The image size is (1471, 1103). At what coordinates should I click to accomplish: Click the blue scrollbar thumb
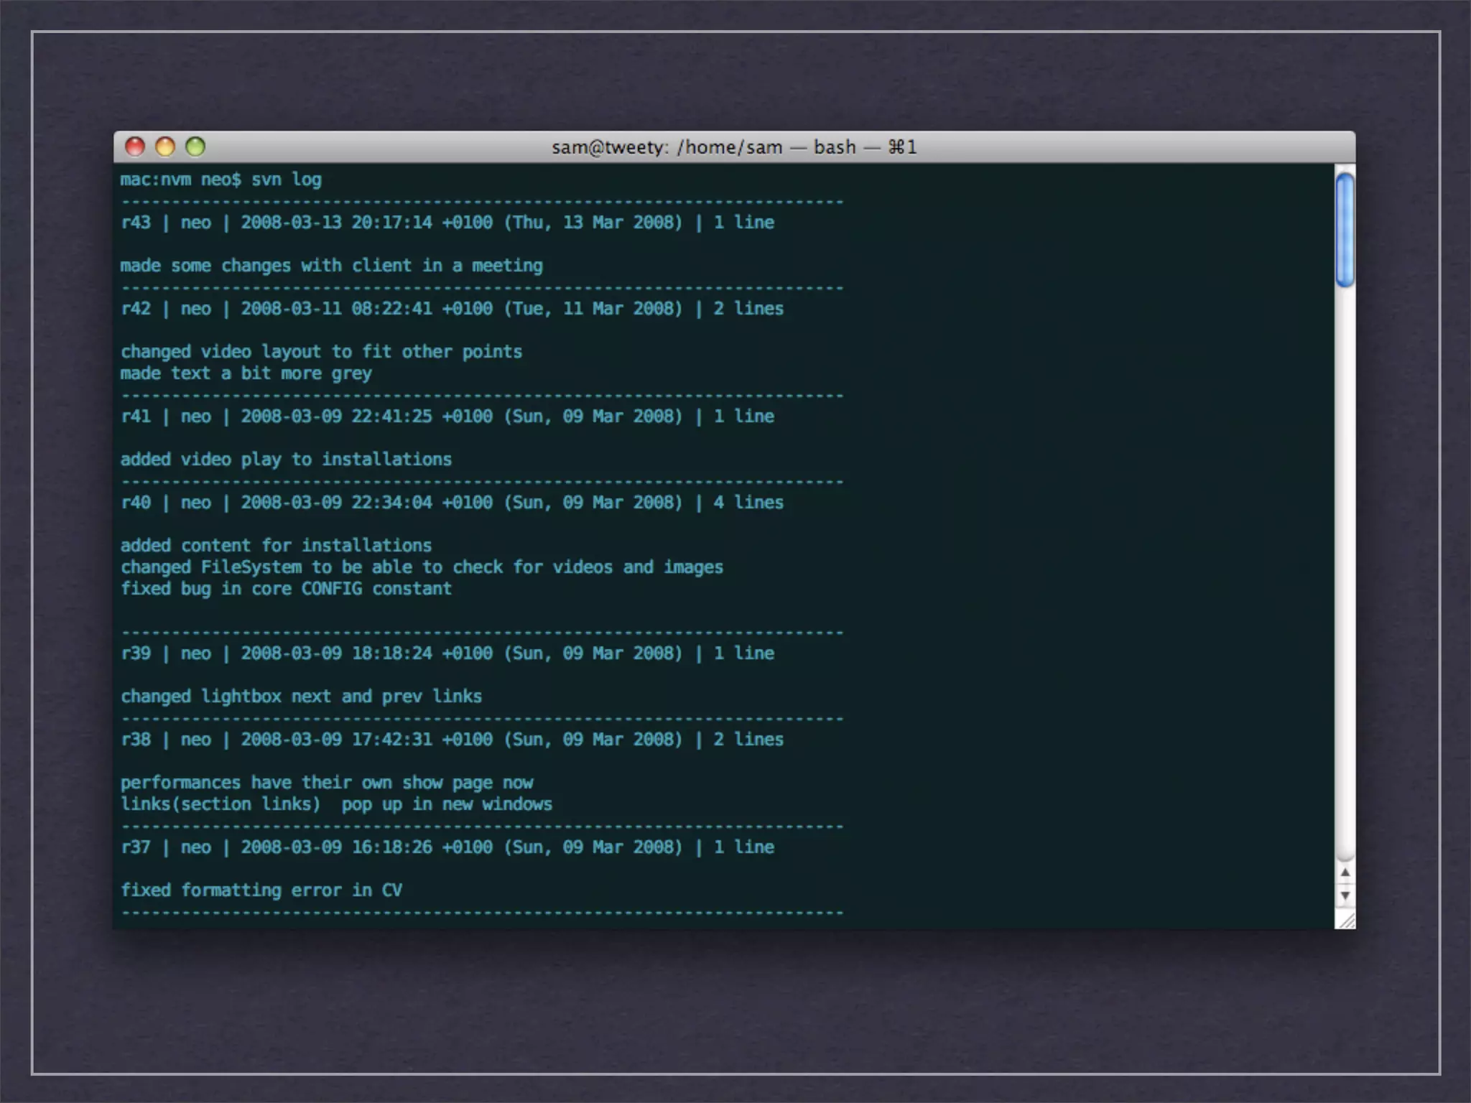pyautogui.click(x=1345, y=230)
